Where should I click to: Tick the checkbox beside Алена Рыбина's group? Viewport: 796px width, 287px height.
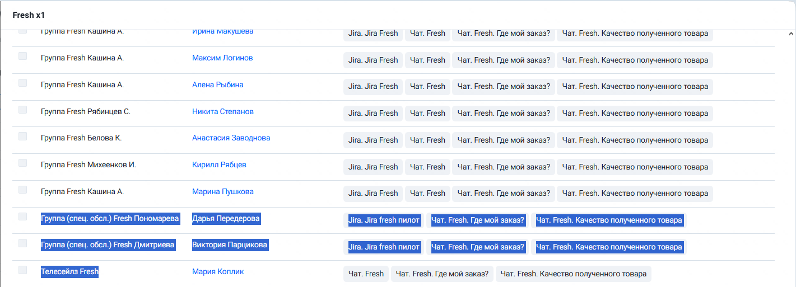coord(22,83)
